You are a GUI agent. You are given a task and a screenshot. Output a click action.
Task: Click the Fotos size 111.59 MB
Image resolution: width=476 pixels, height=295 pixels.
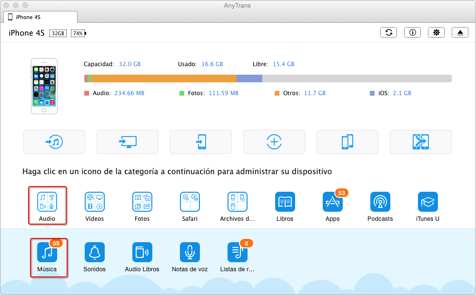223,93
